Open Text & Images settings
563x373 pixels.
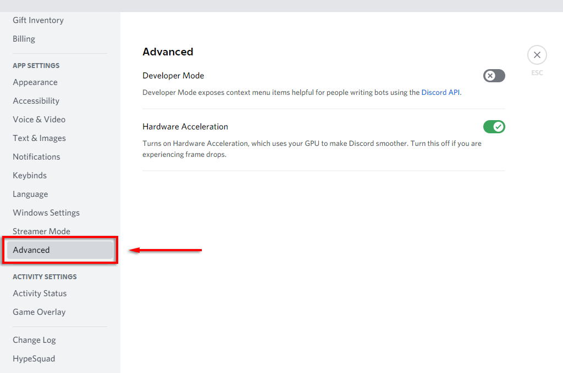(x=39, y=138)
